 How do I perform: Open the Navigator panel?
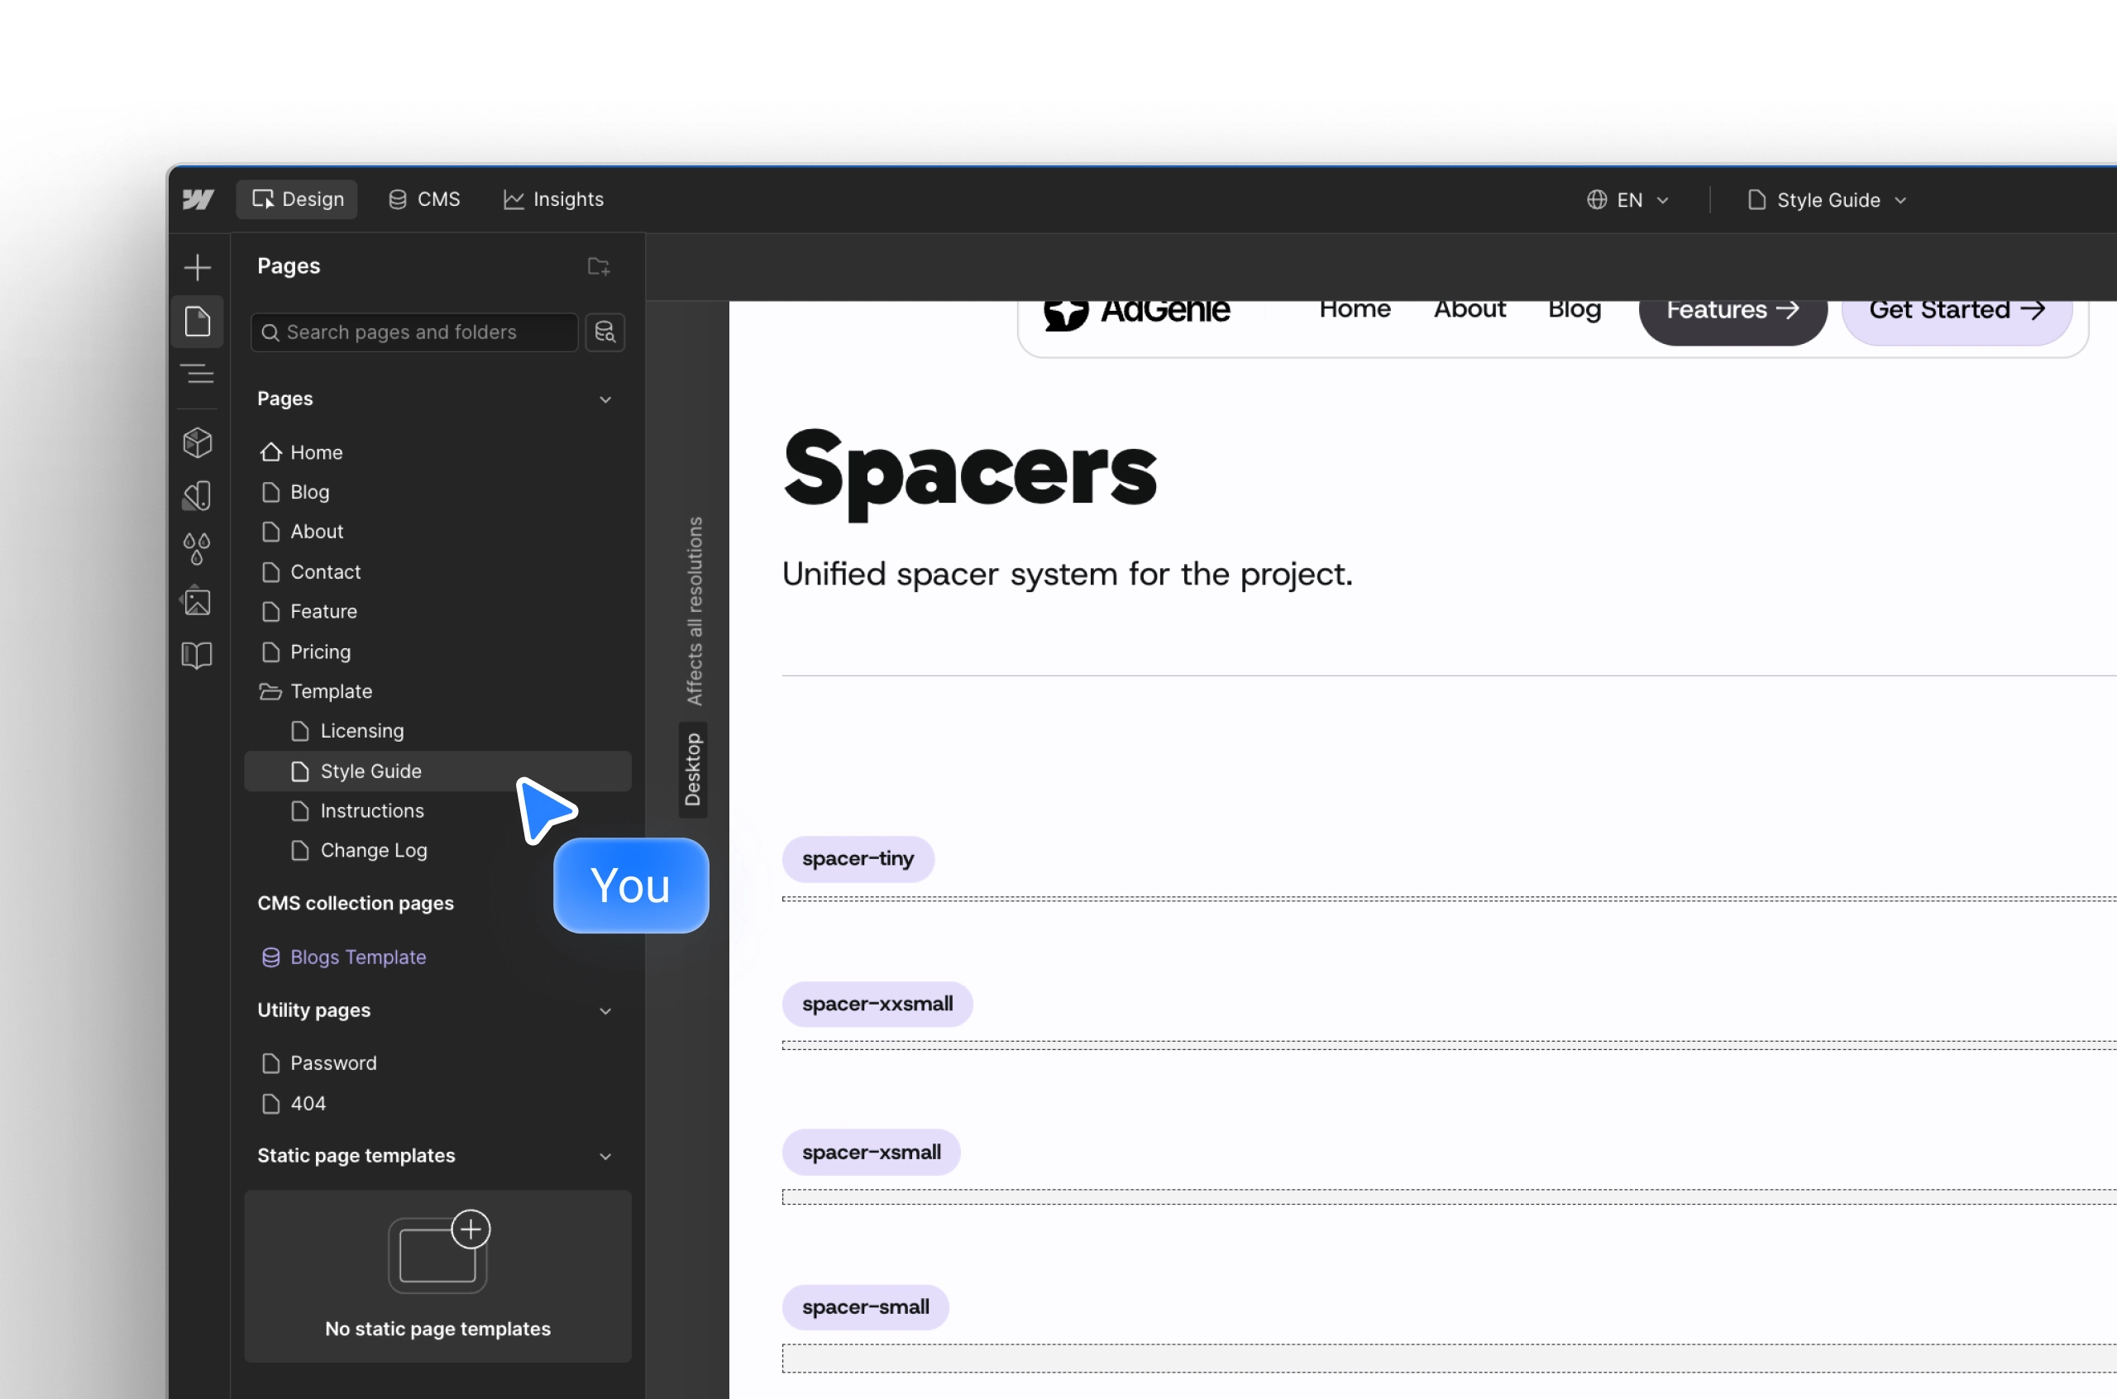click(x=197, y=374)
